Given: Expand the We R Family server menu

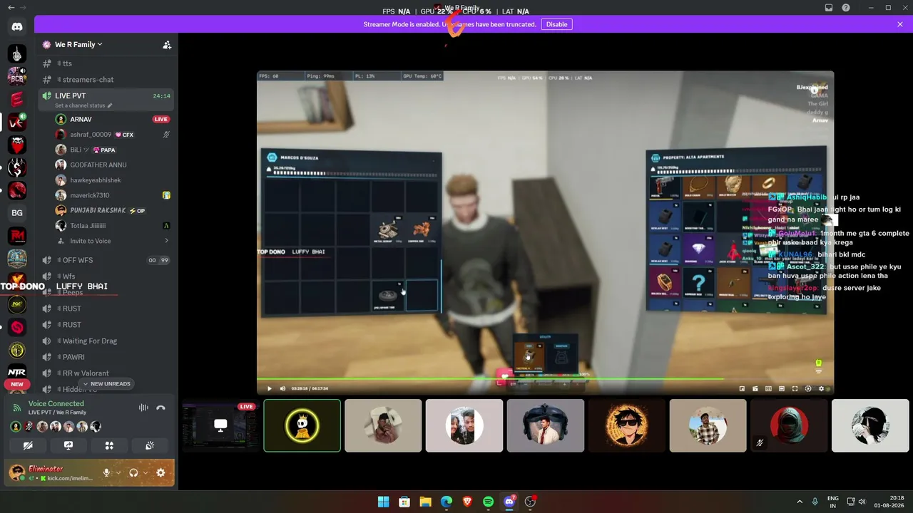Looking at the screenshot, I should click(x=78, y=44).
